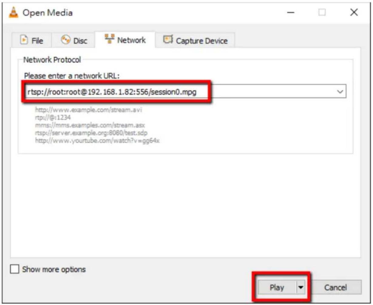This screenshot has width=373, height=305.
Task: Close the Open Media dialog
Action: (x=354, y=13)
